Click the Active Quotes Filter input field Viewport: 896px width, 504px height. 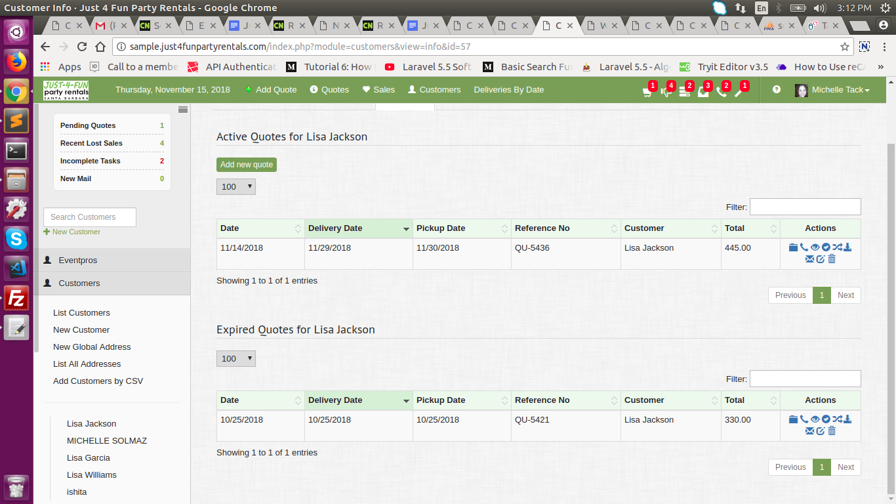pyautogui.click(x=805, y=207)
